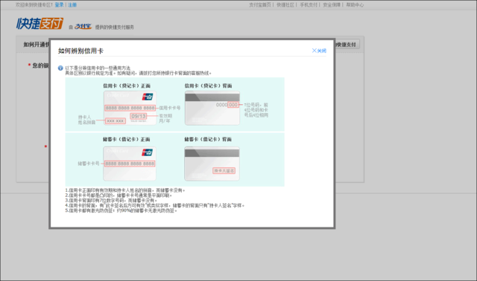Click tip line 4 about the signature wording
The width and height of the screenshot is (477, 281).
(155, 205)
